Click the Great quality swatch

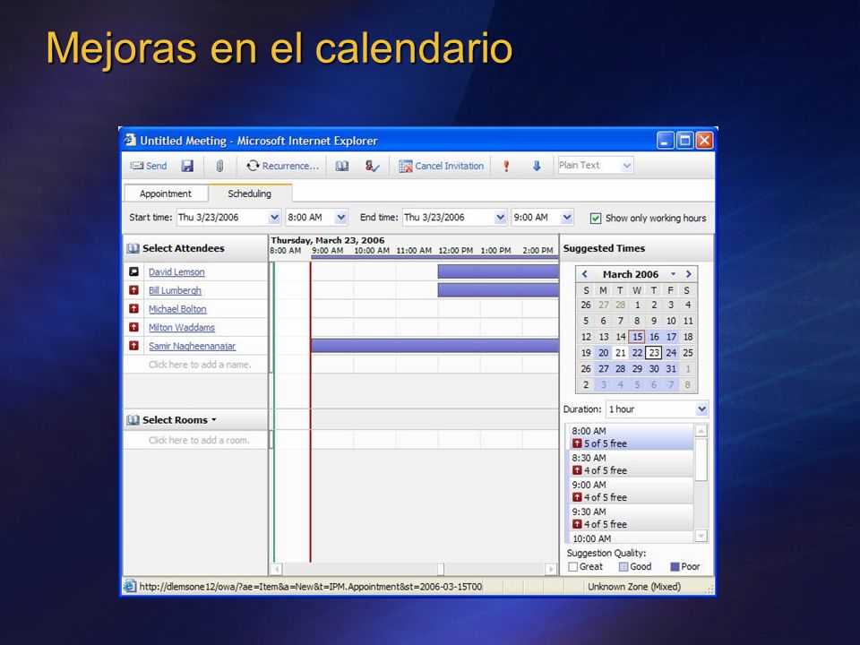click(573, 566)
